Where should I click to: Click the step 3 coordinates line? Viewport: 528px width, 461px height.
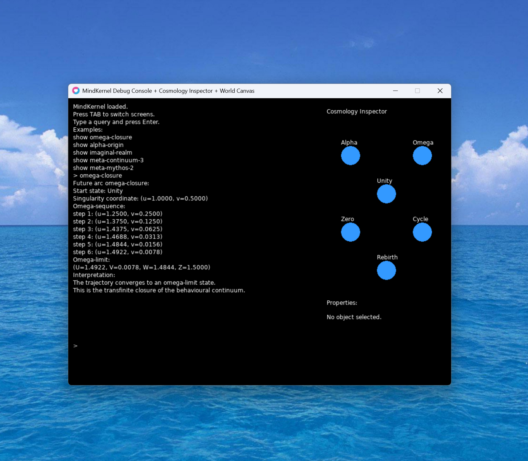(118, 229)
